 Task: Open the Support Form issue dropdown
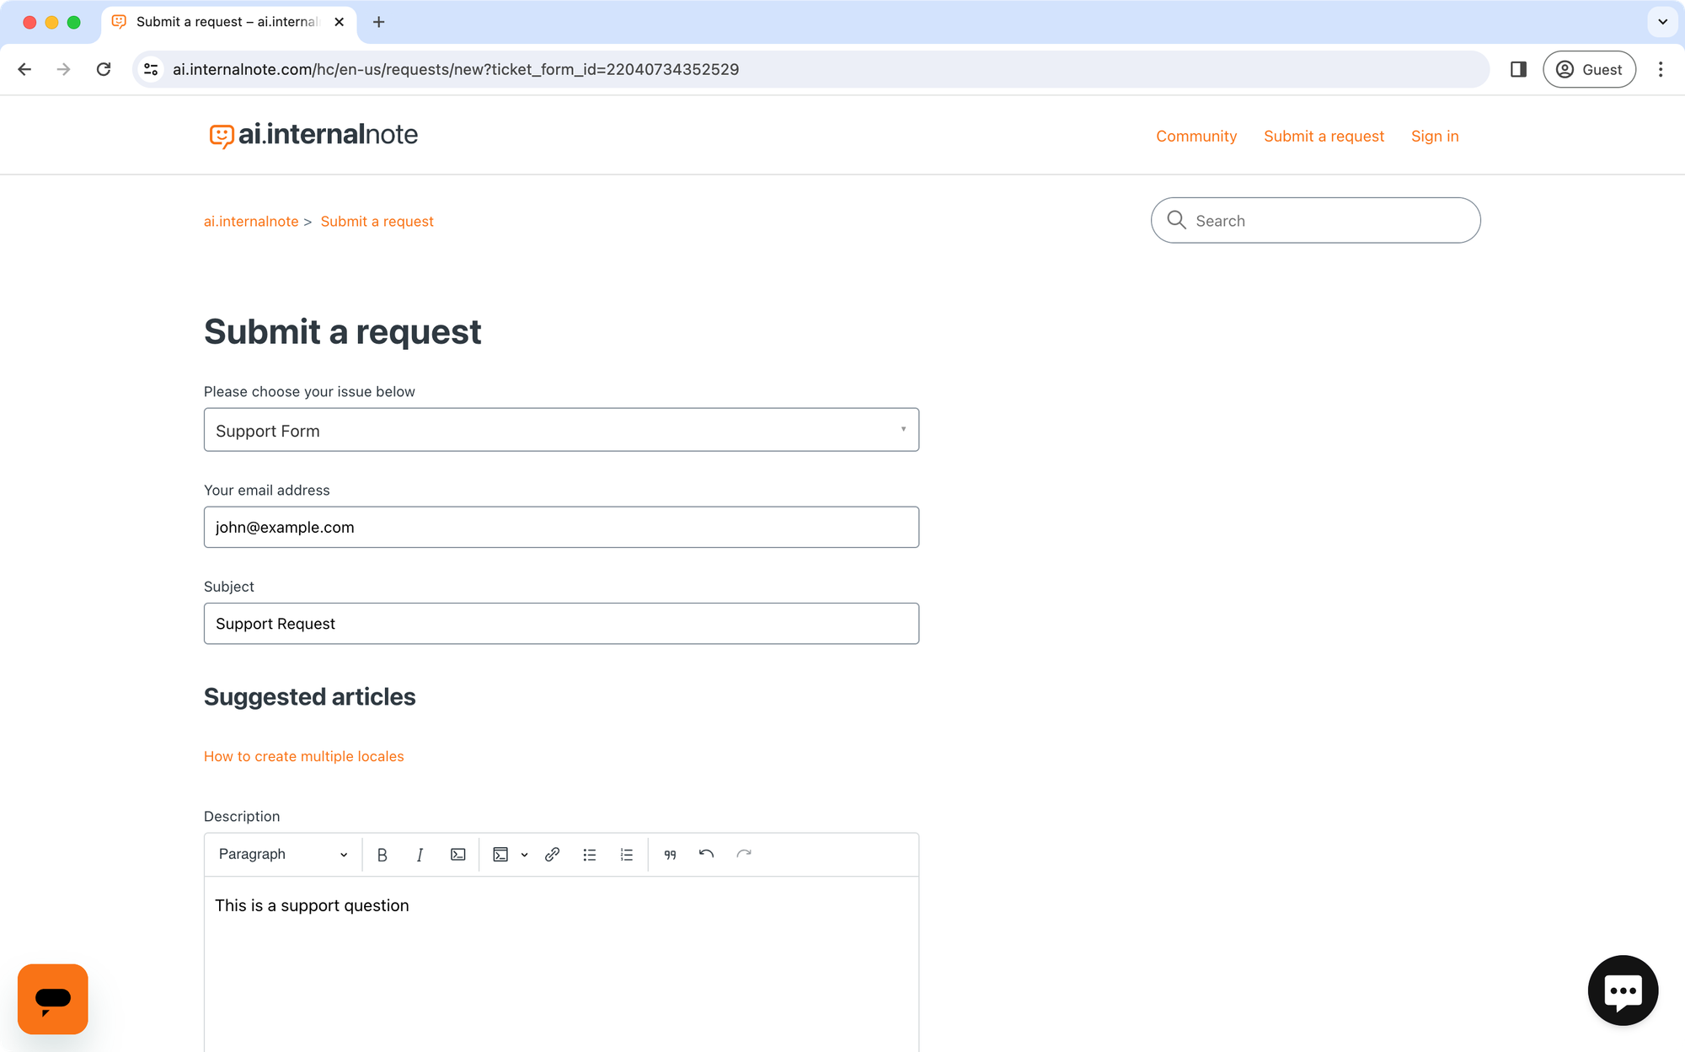561,430
